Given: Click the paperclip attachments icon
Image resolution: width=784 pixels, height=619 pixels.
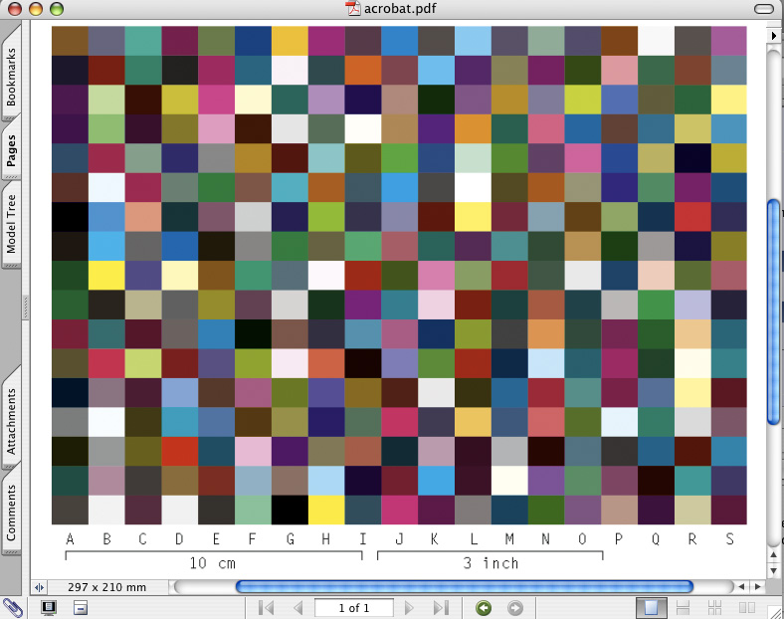Looking at the screenshot, I should click(x=13, y=608).
